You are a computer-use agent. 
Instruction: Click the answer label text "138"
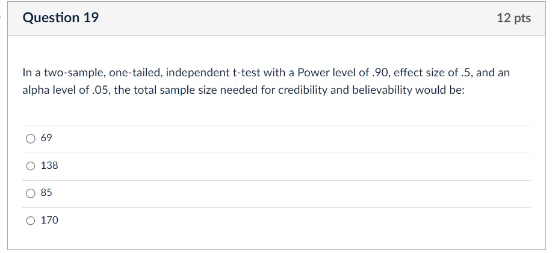point(49,166)
